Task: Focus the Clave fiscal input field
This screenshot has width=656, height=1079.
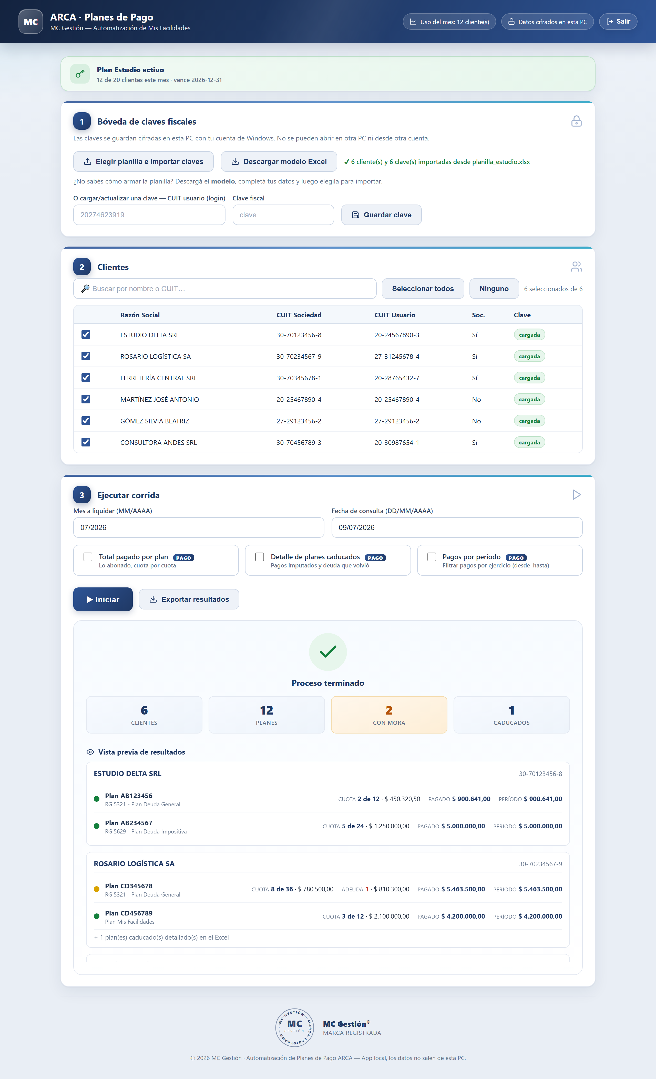Action: [x=283, y=215]
